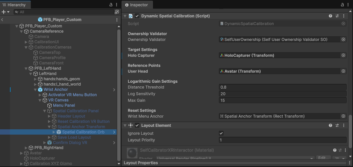The height and width of the screenshot is (167, 353).
Task: Select Reset Calibration VR Button object
Action: (83, 122)
